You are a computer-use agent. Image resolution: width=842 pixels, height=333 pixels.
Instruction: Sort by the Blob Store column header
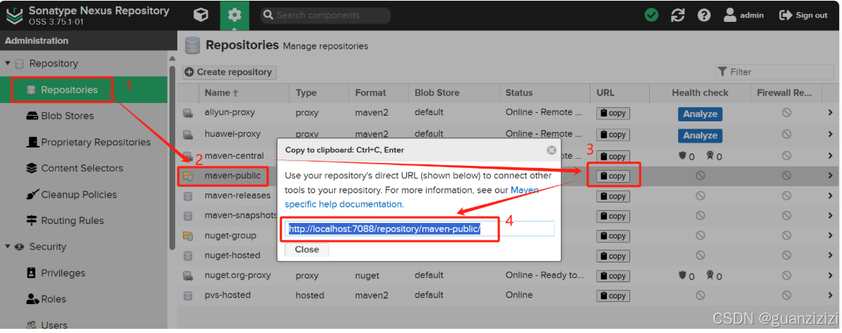(x=453, y=92)
